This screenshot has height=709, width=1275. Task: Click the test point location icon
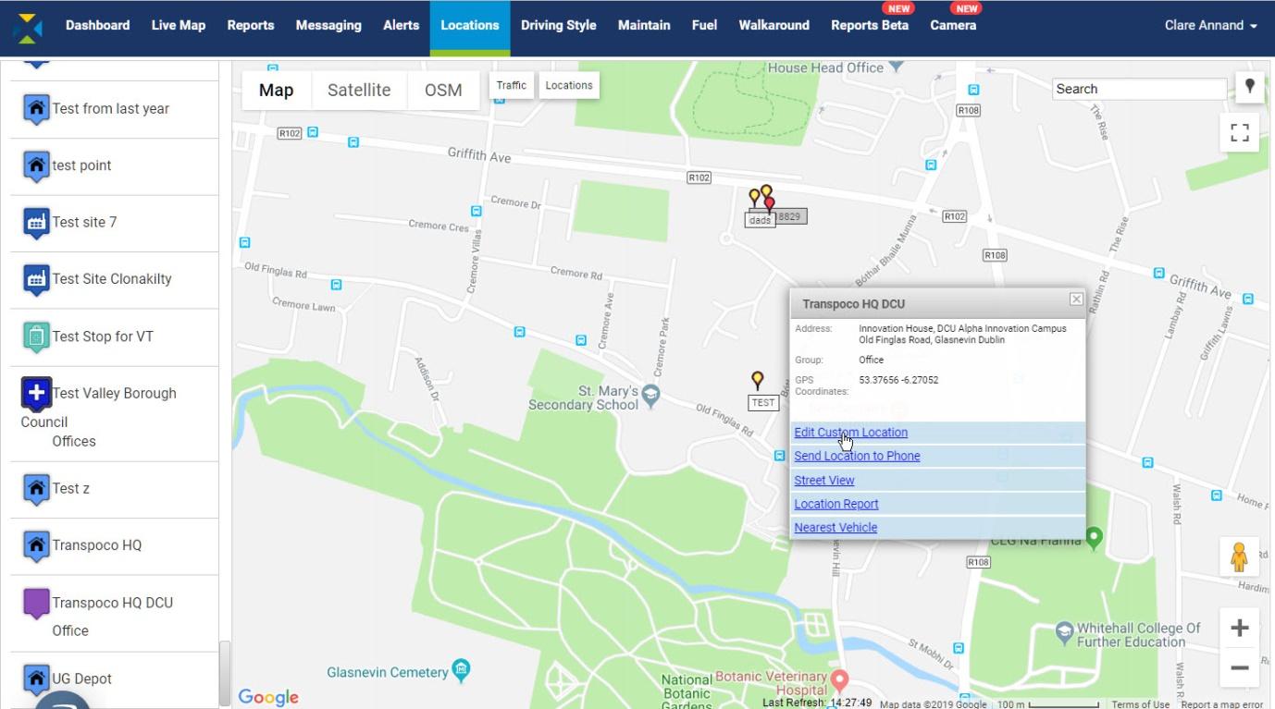coord(36,166)
